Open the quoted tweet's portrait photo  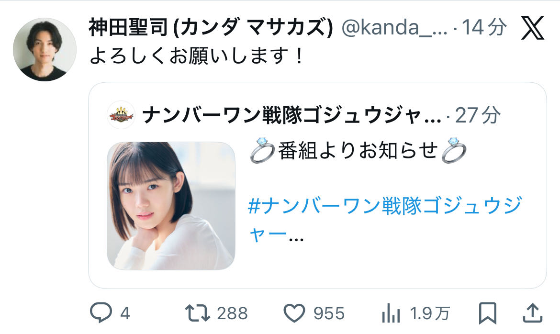171,206
